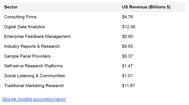Click the Sample Panel Providers label
This screenshot has width=189, height=105.
tap(27, 56)
